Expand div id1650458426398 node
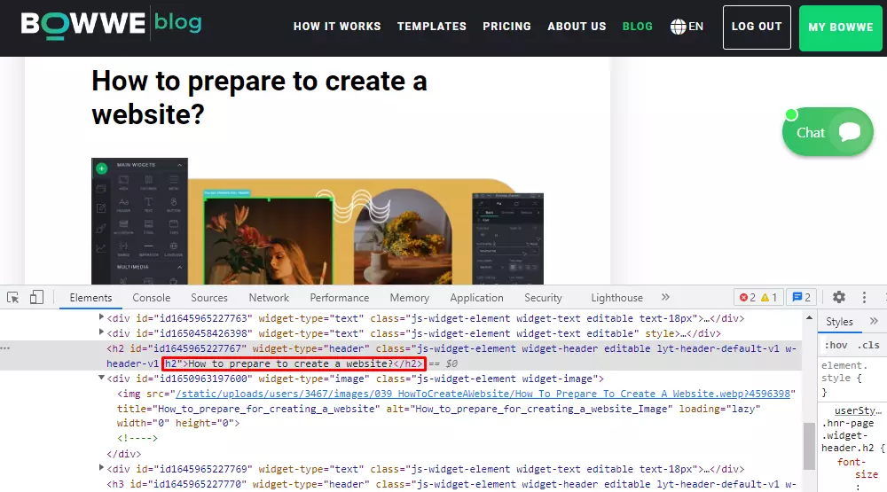 [101, 332]
